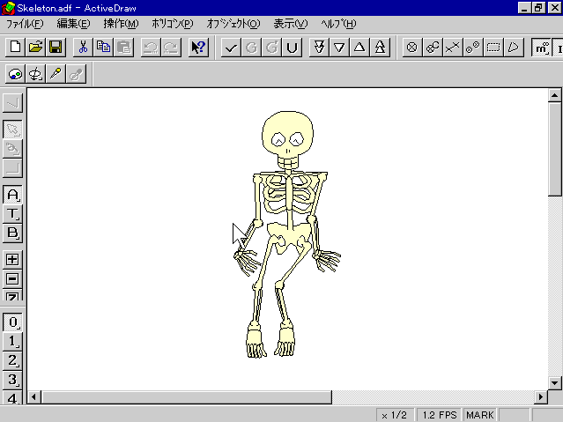
Task: Click the horizontal scrollbar thumb
Action: [x=187, y=397]
